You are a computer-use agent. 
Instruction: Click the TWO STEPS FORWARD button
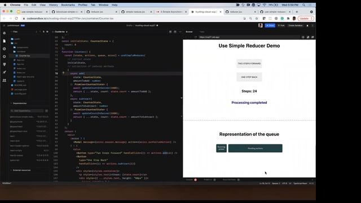tap(249, 64)
